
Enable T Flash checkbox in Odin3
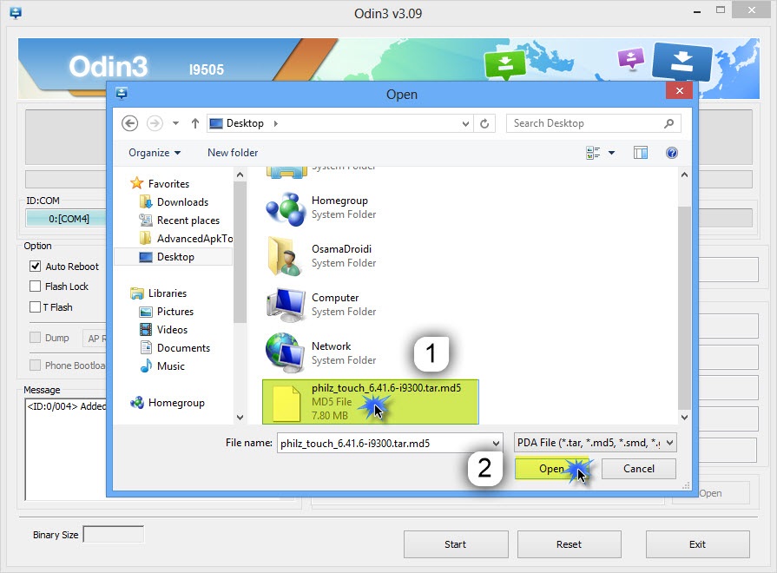pos(36,307)
